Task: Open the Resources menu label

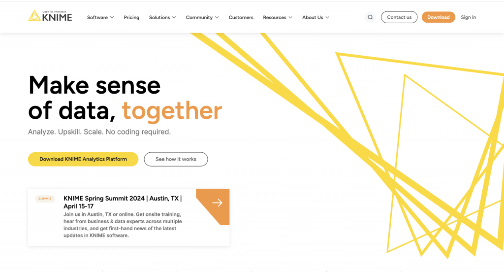Action: 275,17
